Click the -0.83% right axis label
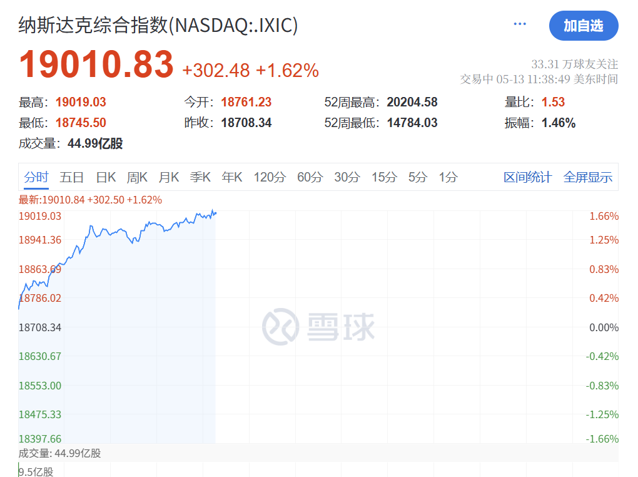 pyautogui.click(x=602, y=386)
